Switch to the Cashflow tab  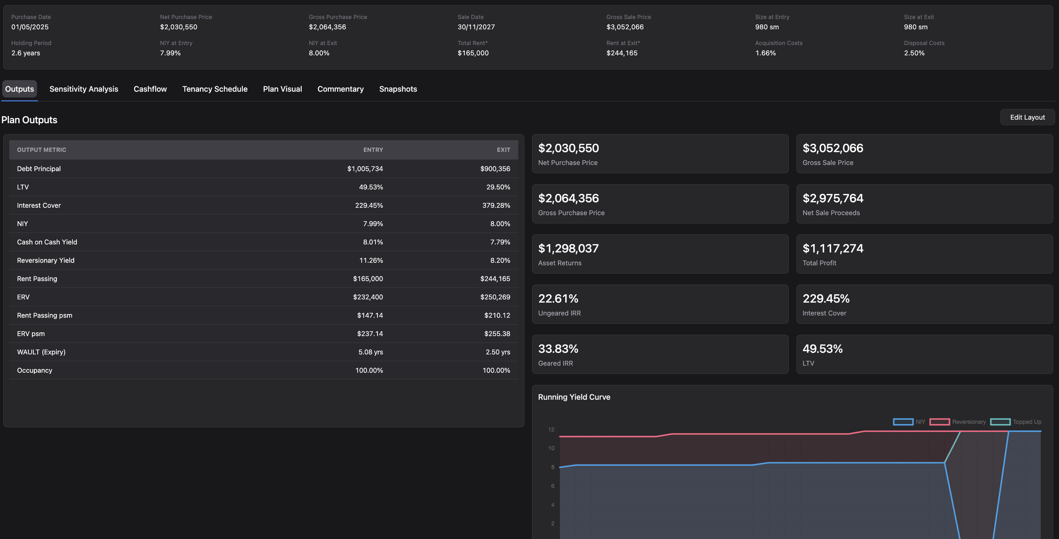150,89
